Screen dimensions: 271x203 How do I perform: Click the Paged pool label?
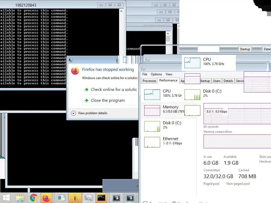coord(211,184)
